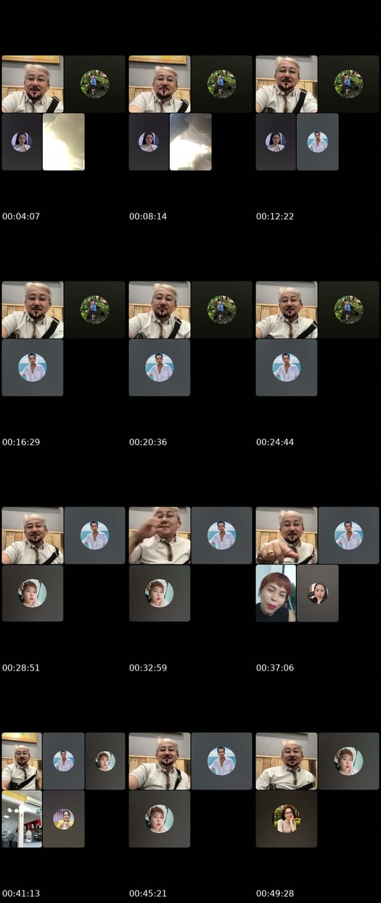Image resolution: width=381 pixels, height=903 pixels.
Task: Click the 00:12:22 timestamp label
Action: [275, 216]
